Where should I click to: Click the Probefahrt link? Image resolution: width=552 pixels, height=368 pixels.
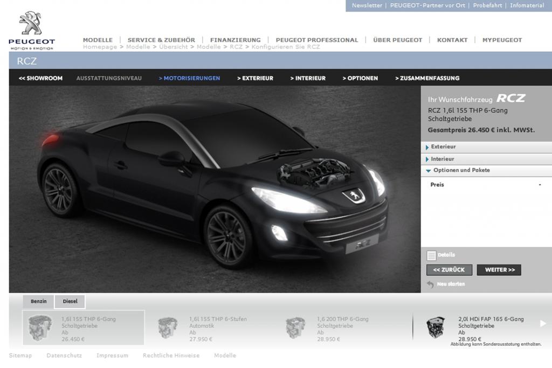(487, 5)
